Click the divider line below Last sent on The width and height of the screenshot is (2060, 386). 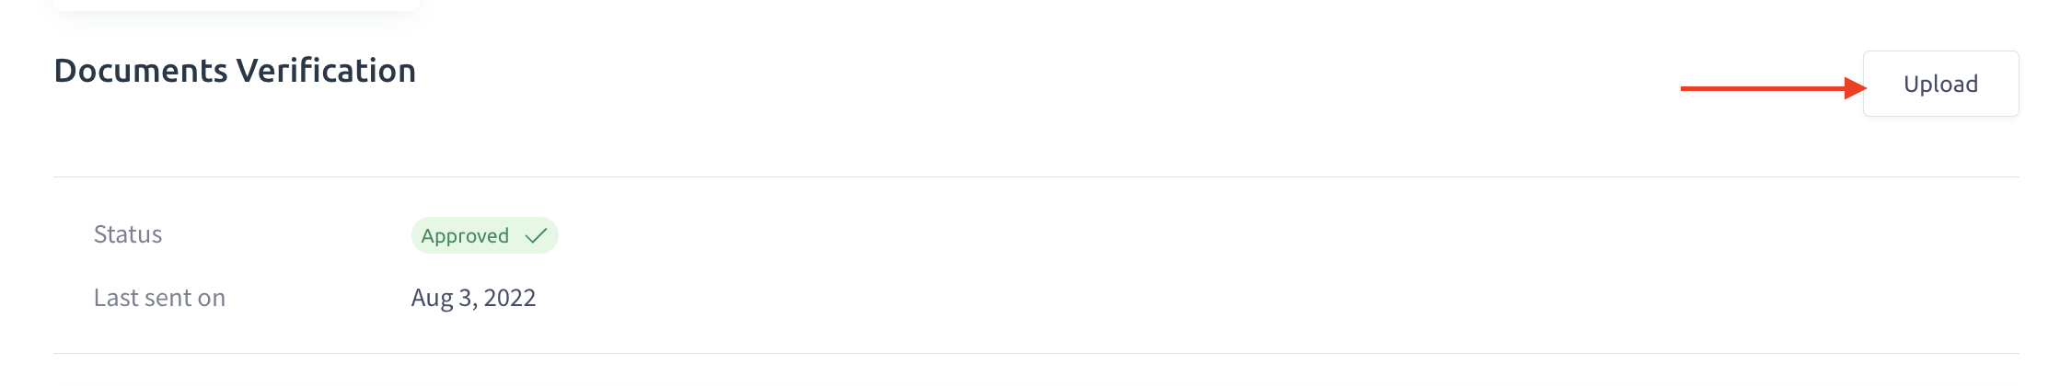click(x=1036, y=353)
